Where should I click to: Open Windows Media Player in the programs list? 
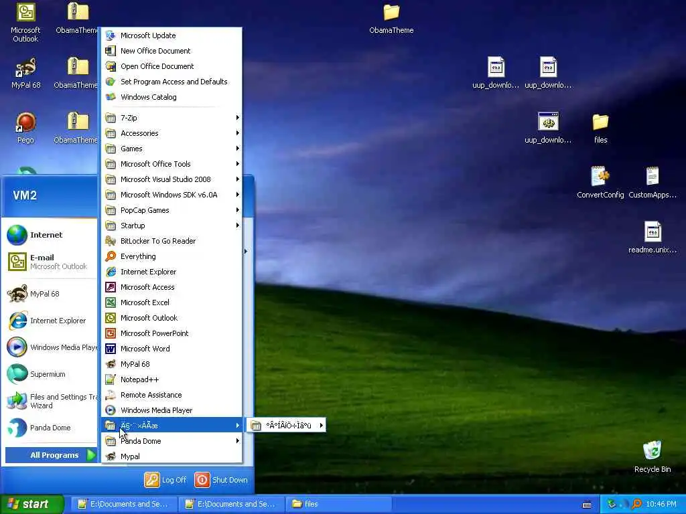point(171,410)
